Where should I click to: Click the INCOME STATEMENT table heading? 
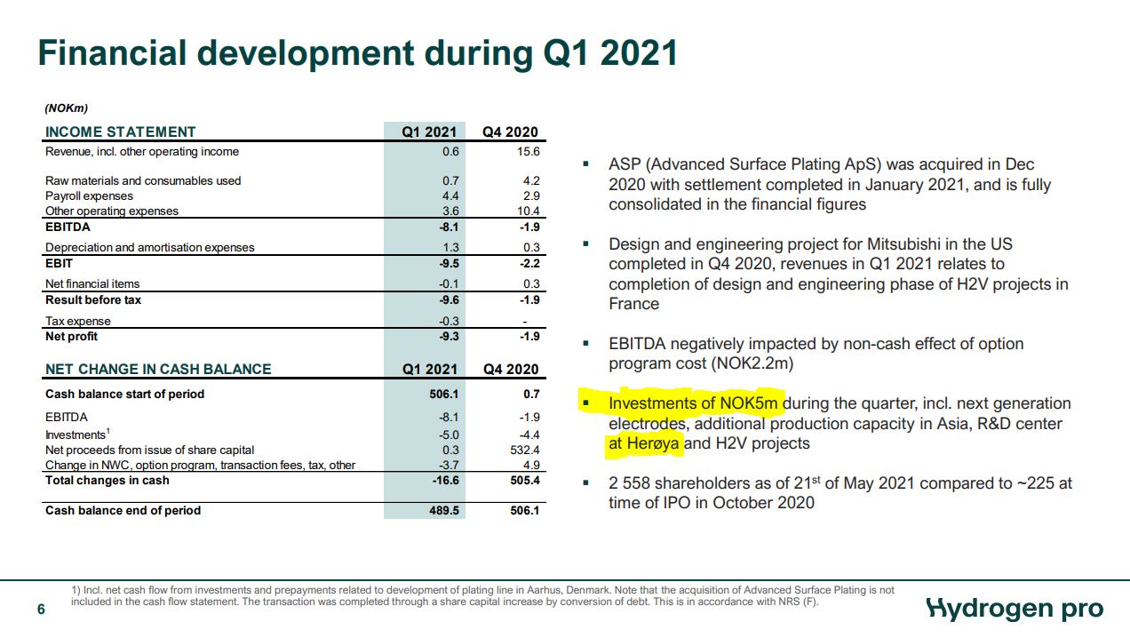click(121, 132)
